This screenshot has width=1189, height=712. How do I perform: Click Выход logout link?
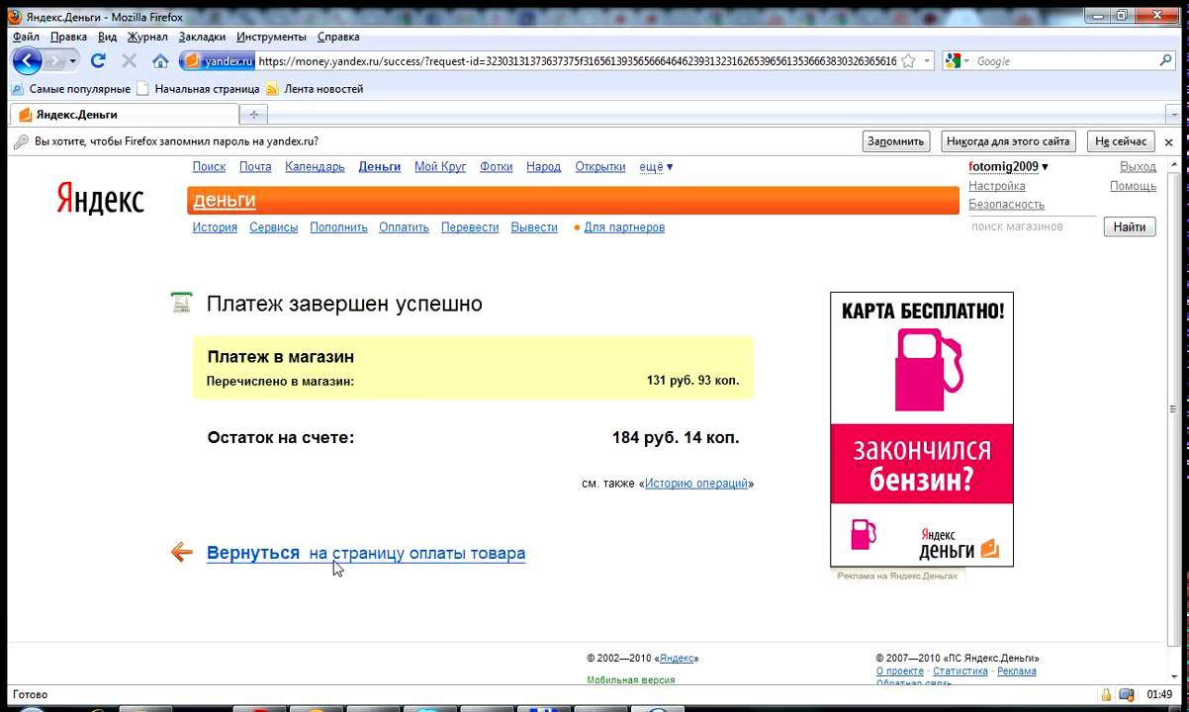coord(1138,167)
